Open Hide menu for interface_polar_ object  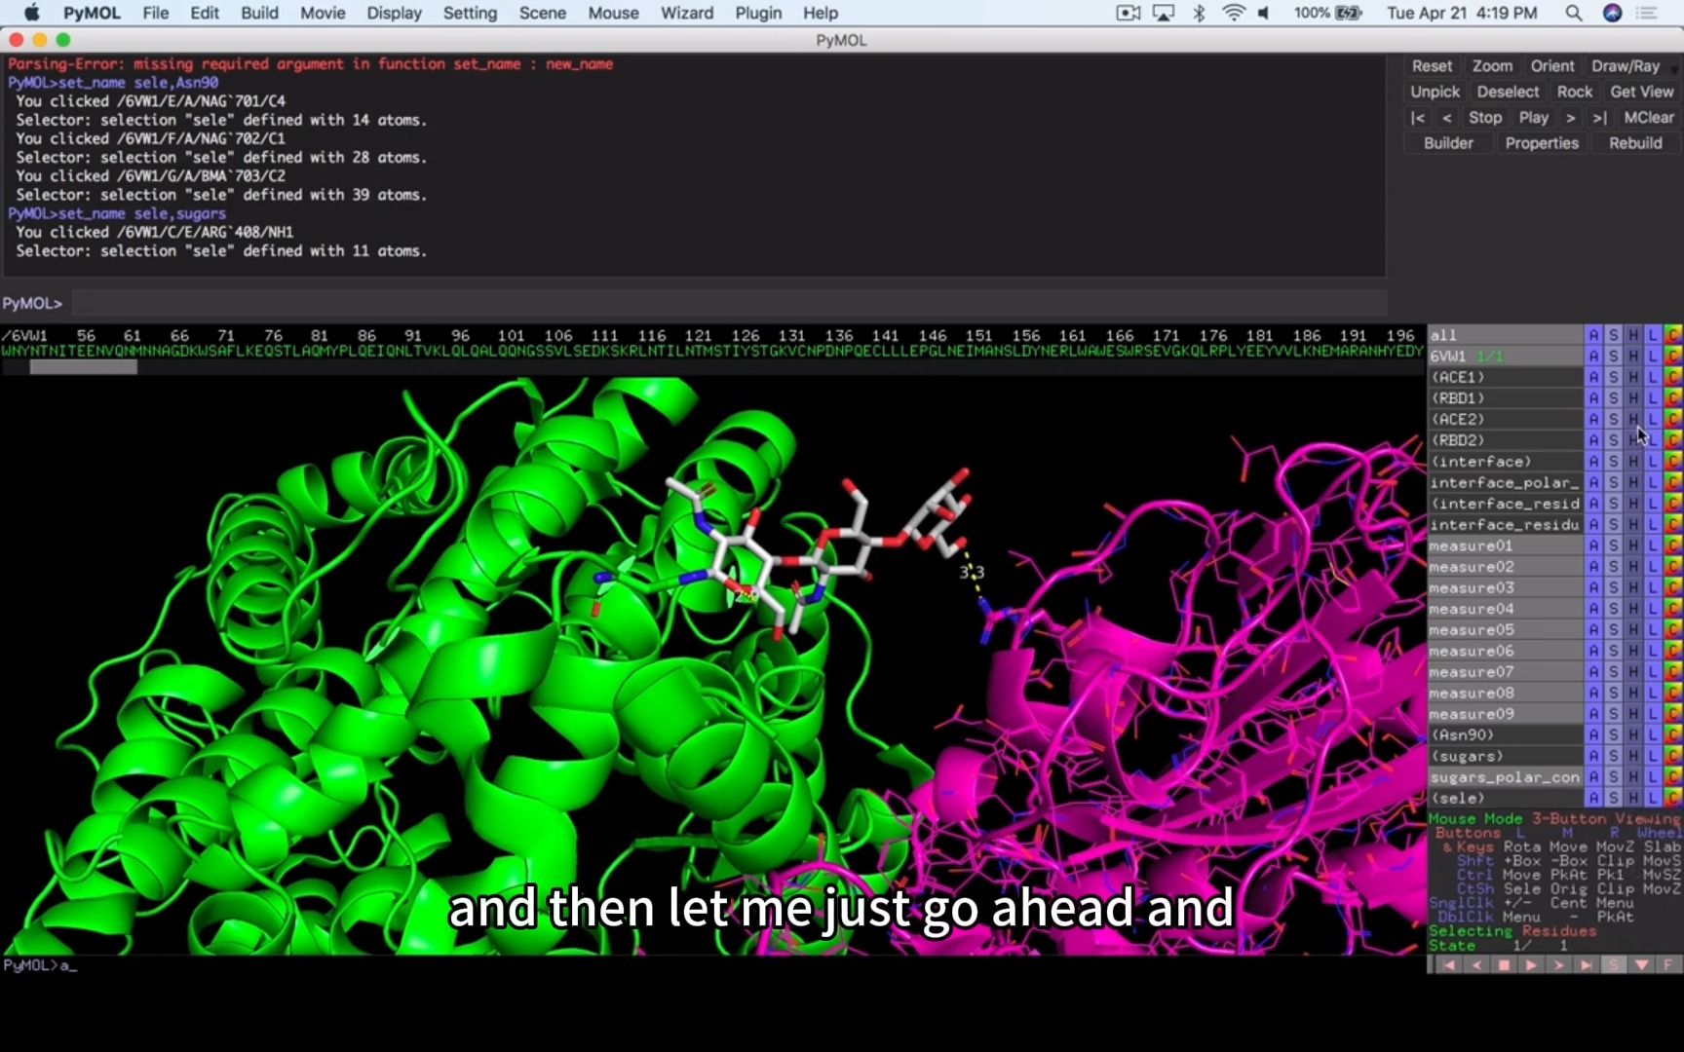pos(1633,482)
